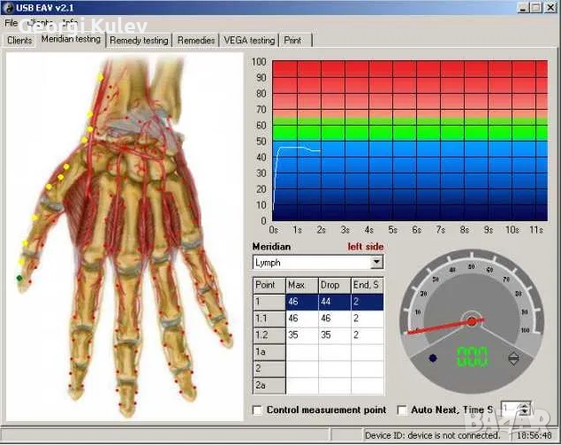Screen dimensions: 561x445
Task: Open the File menu
Action: click(11, 22)
